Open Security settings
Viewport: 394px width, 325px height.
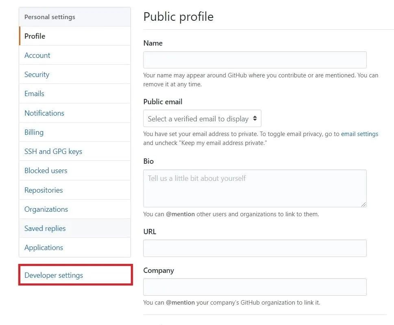tap(75, 74)
